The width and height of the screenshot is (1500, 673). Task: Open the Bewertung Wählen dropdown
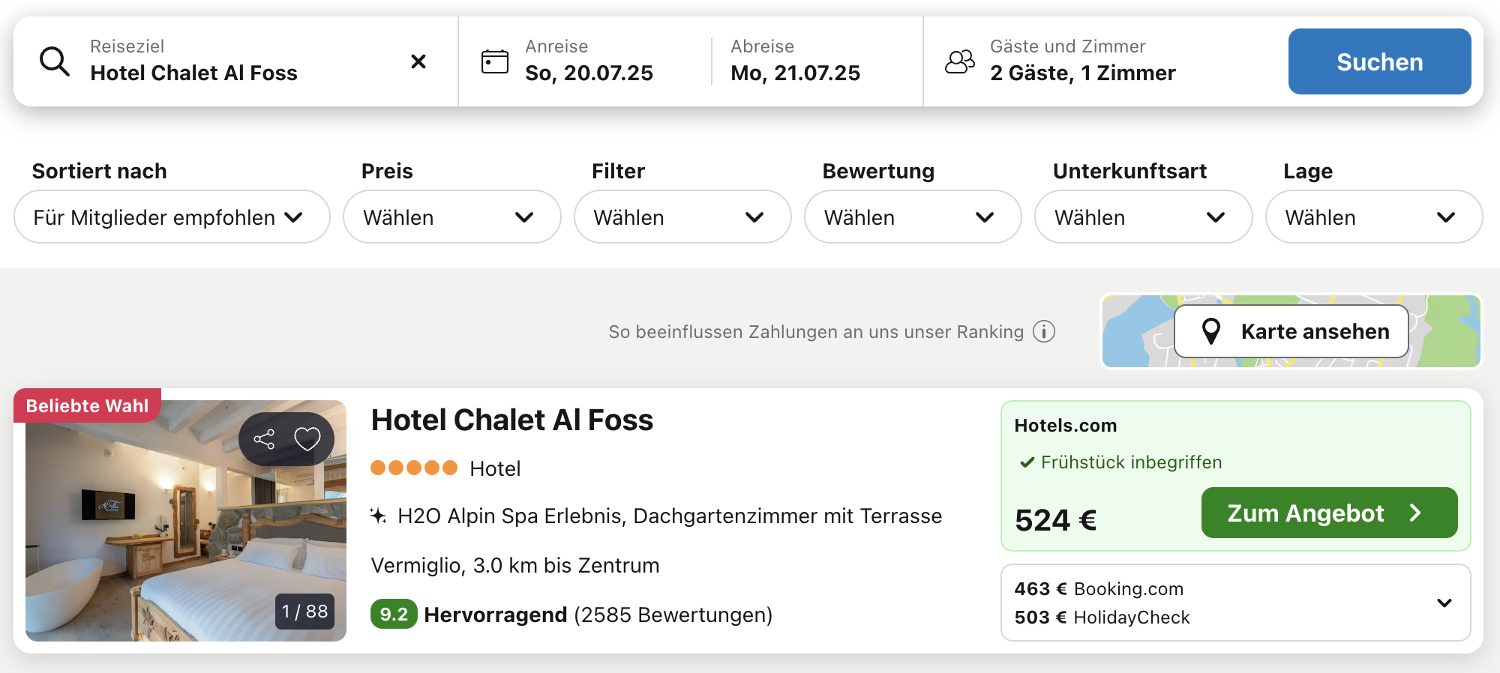[x=913, y=217]
